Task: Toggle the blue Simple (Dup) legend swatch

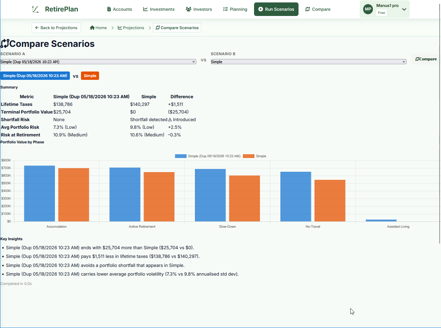Action: coord(181,156)
